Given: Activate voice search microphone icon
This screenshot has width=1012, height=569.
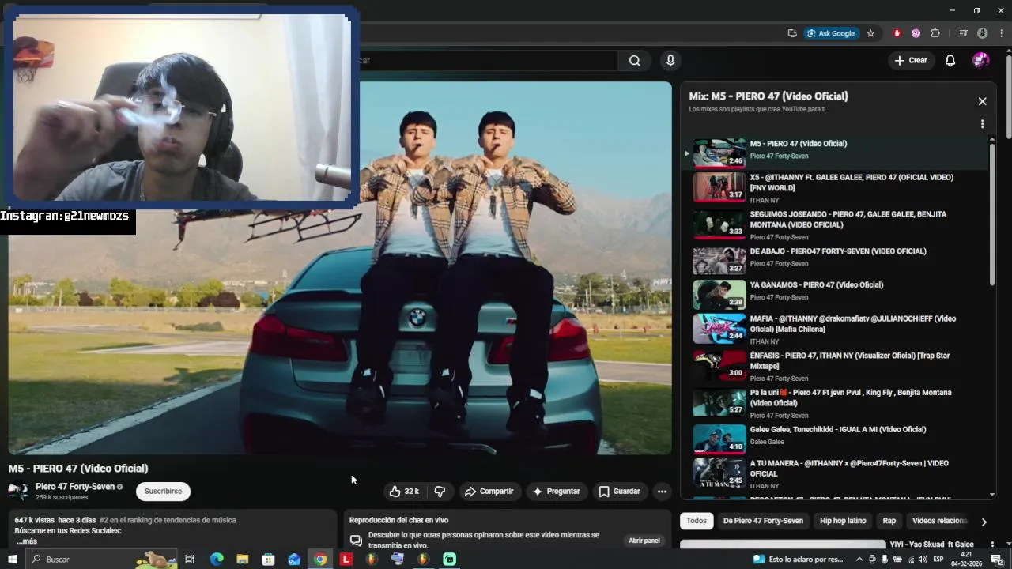Looking at the screenshot, I should click(x=670, y=61).
